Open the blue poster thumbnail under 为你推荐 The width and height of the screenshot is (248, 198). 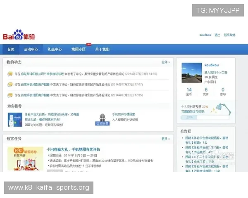click(x=15, y=120)
